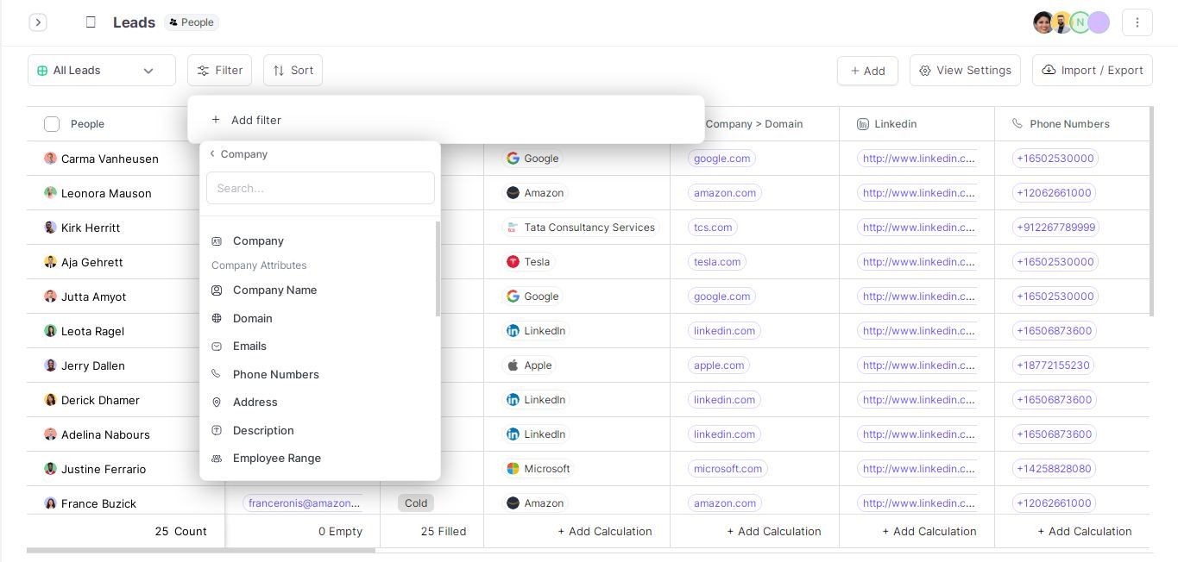
Task: Select Company Name from the filter menu
Action: (274, 290)
